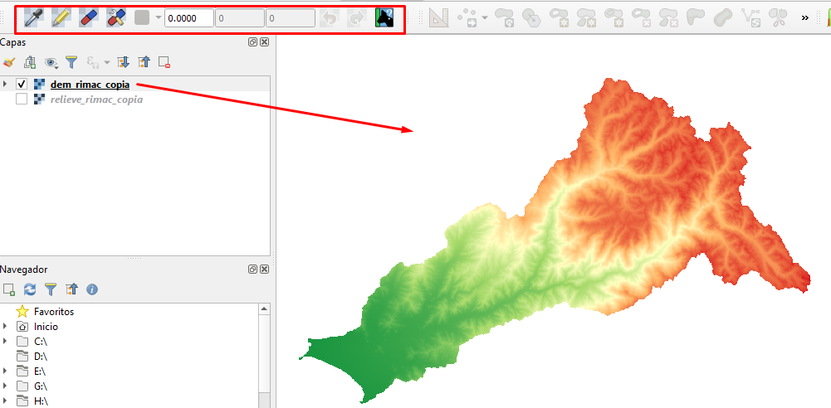Select the Favoritos item in Navegador

pyautogui.click(x=53, y=312)
